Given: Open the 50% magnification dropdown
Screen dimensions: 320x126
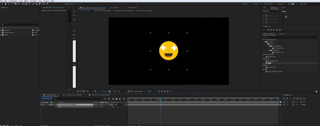Looking at the screenshot, I should 89,91.
